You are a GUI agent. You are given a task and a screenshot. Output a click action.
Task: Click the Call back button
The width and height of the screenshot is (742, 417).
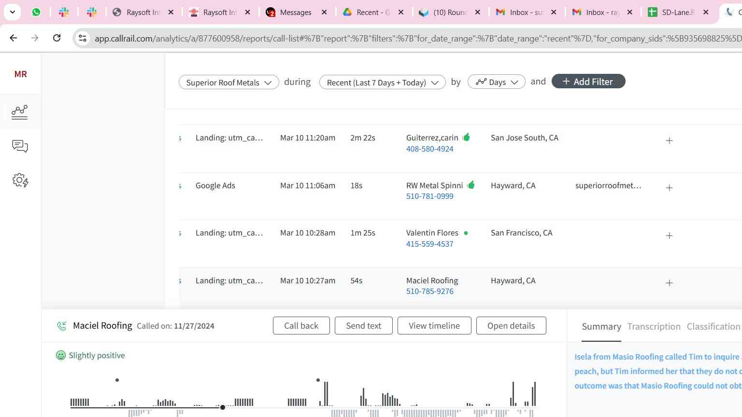[x=301, y=326]
